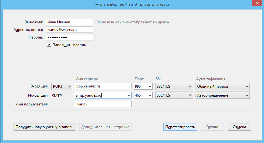Click the Имя пользователя field
The image size is (264, 143).
(x=103, y=104)
